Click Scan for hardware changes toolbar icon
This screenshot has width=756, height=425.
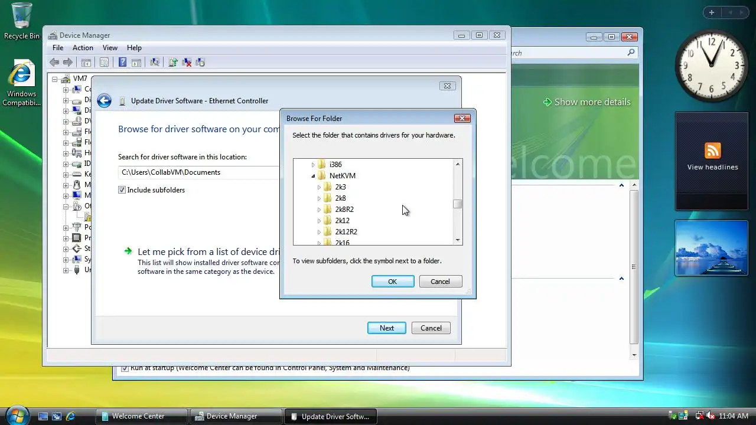155,62
